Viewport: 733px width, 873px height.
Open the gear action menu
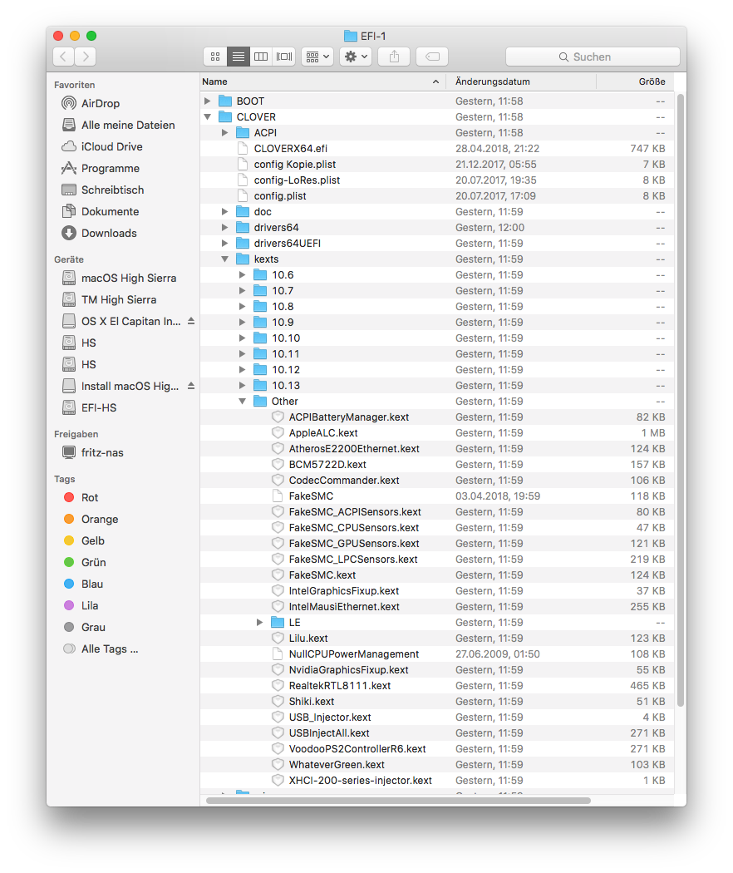[356, 57]
